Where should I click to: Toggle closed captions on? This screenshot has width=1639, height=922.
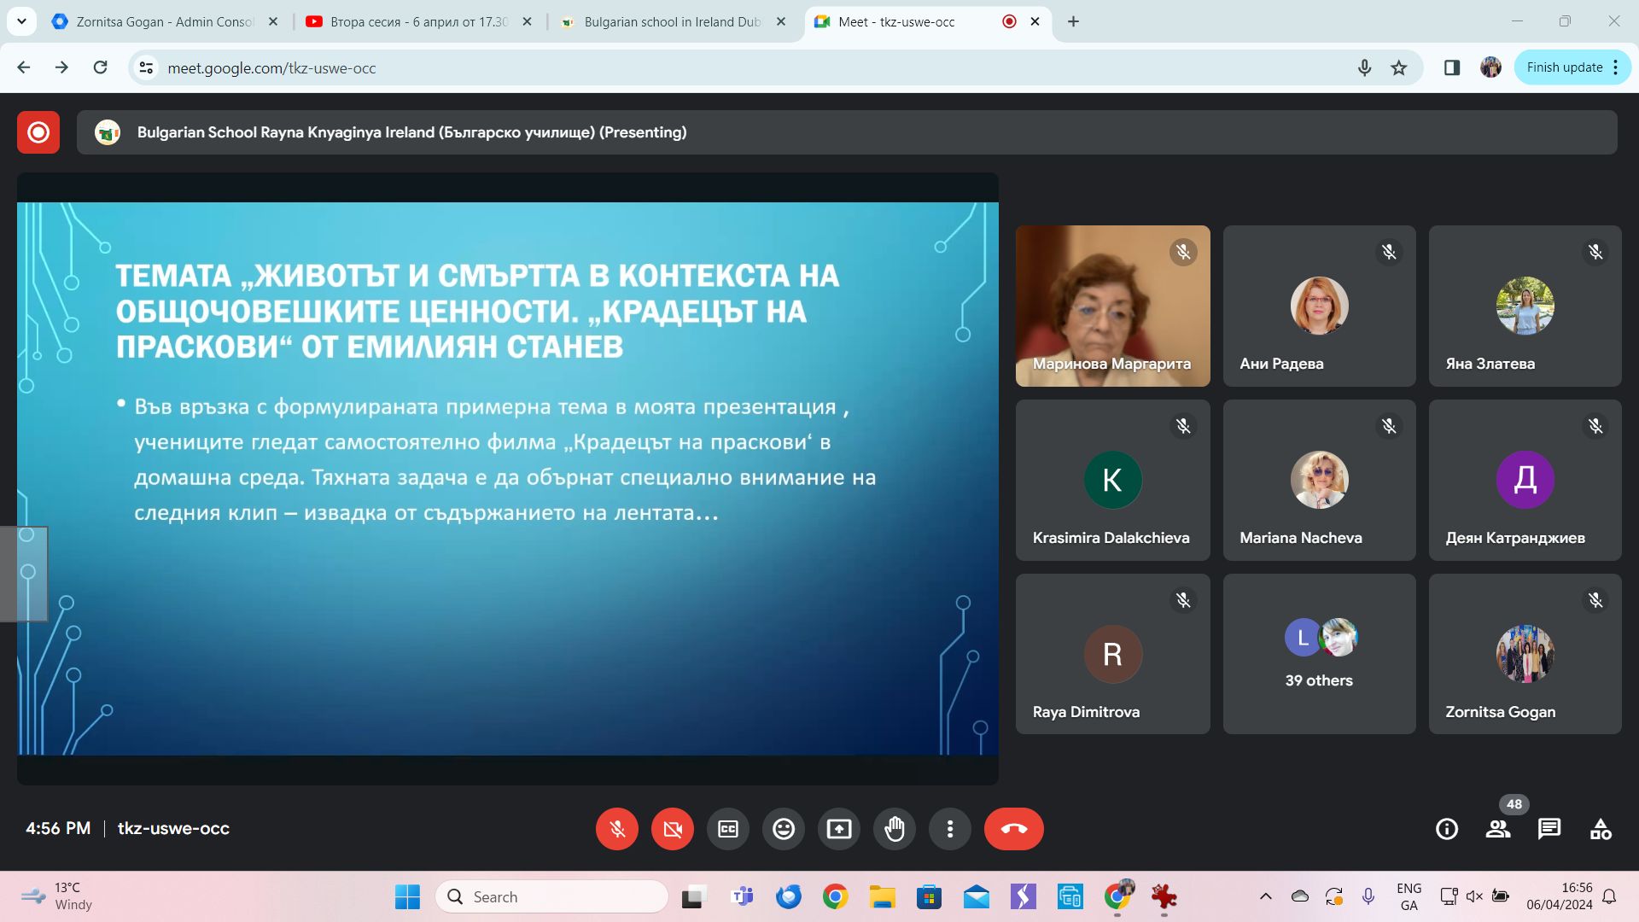727,829
